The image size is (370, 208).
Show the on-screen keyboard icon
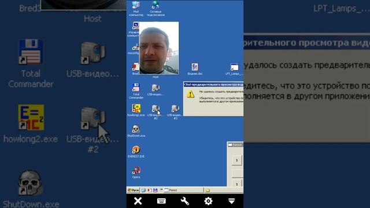[161, 201]
